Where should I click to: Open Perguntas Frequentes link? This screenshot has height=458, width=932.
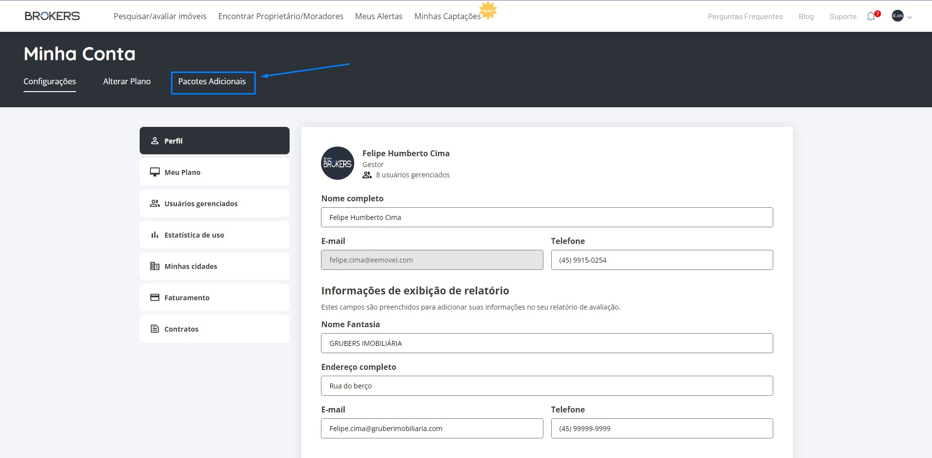click(745, 17)
